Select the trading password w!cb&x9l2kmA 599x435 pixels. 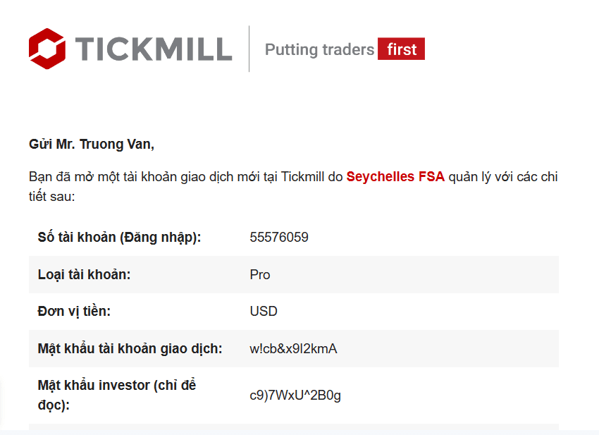click(293, 348)
